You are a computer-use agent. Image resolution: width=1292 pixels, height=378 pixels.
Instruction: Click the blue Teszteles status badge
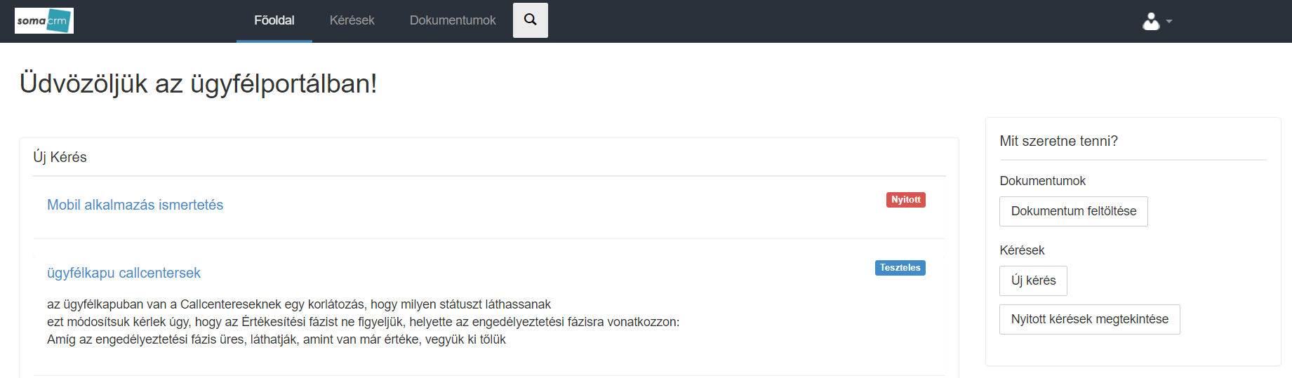pyautogui.click(x=900, y=268)
